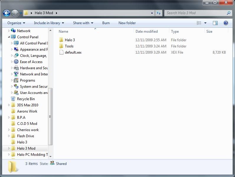
Task: Open All Control Panel Items icon
Action: click(x=16, y=43)
